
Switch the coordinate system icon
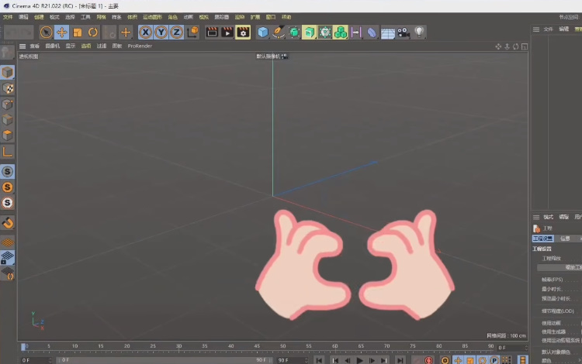pyautogui.click(x=193, y=33)
